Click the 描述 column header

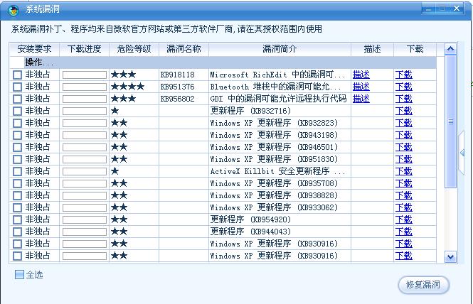click(x=372, y=49)
